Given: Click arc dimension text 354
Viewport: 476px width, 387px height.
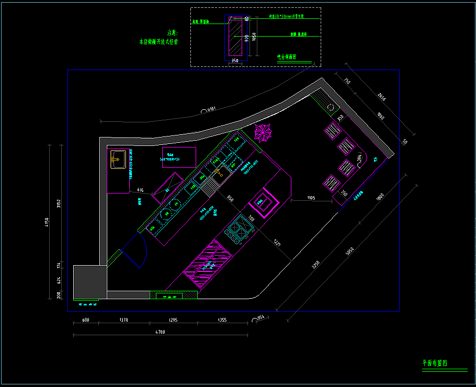Looking at the screenshot, I should coord(261,318).
